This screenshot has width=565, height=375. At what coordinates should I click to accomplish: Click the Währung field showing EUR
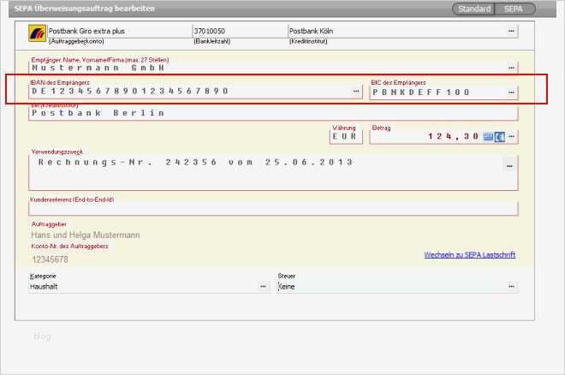(346, 136)
